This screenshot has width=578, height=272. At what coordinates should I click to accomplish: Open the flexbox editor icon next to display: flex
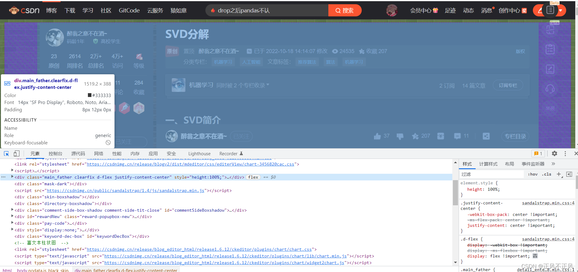pos(535,256)
